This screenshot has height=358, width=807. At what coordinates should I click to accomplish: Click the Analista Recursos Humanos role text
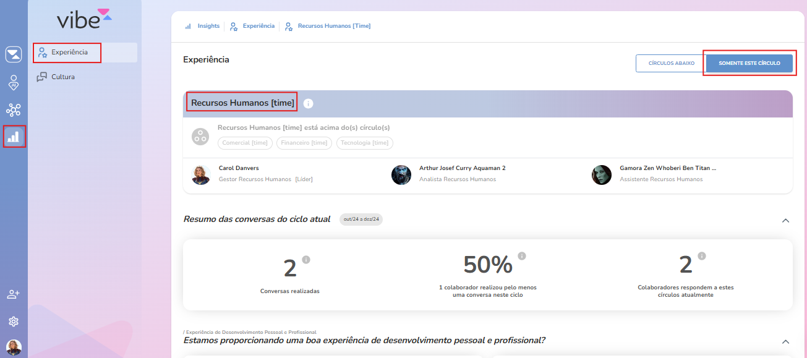click(x=458, y=179)
